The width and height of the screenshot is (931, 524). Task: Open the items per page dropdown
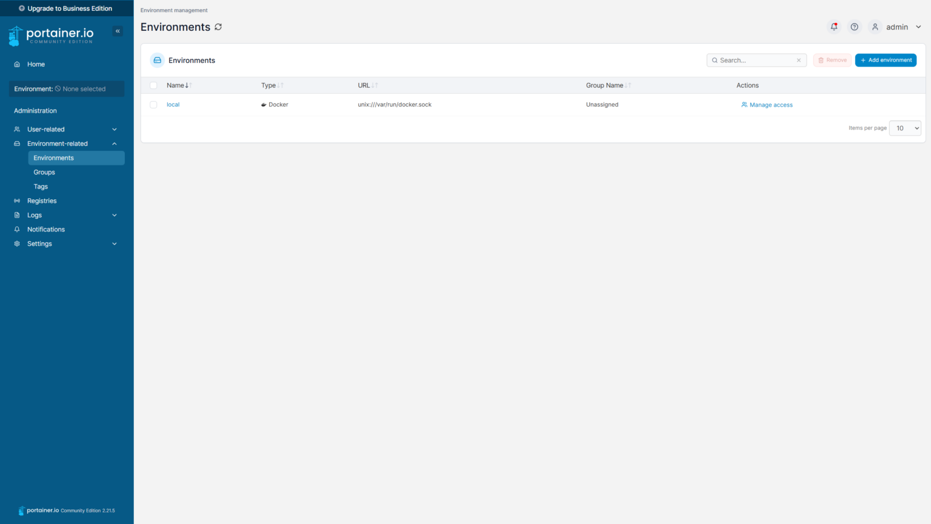pos(904,128)
